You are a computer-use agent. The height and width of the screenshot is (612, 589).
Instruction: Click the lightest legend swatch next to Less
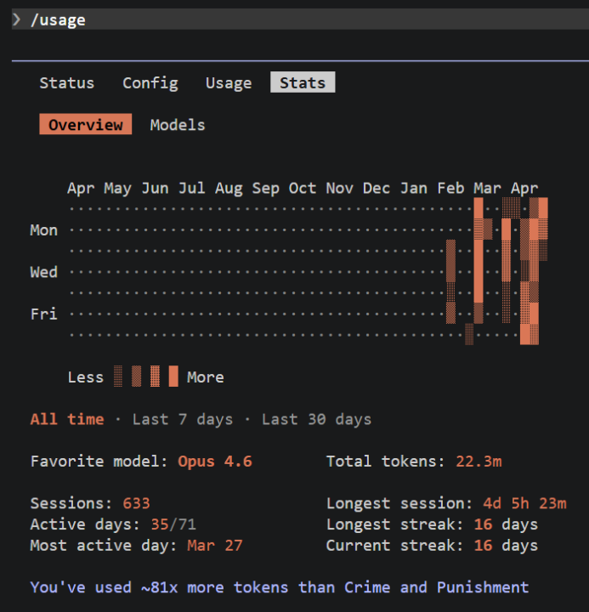(118, 377)
